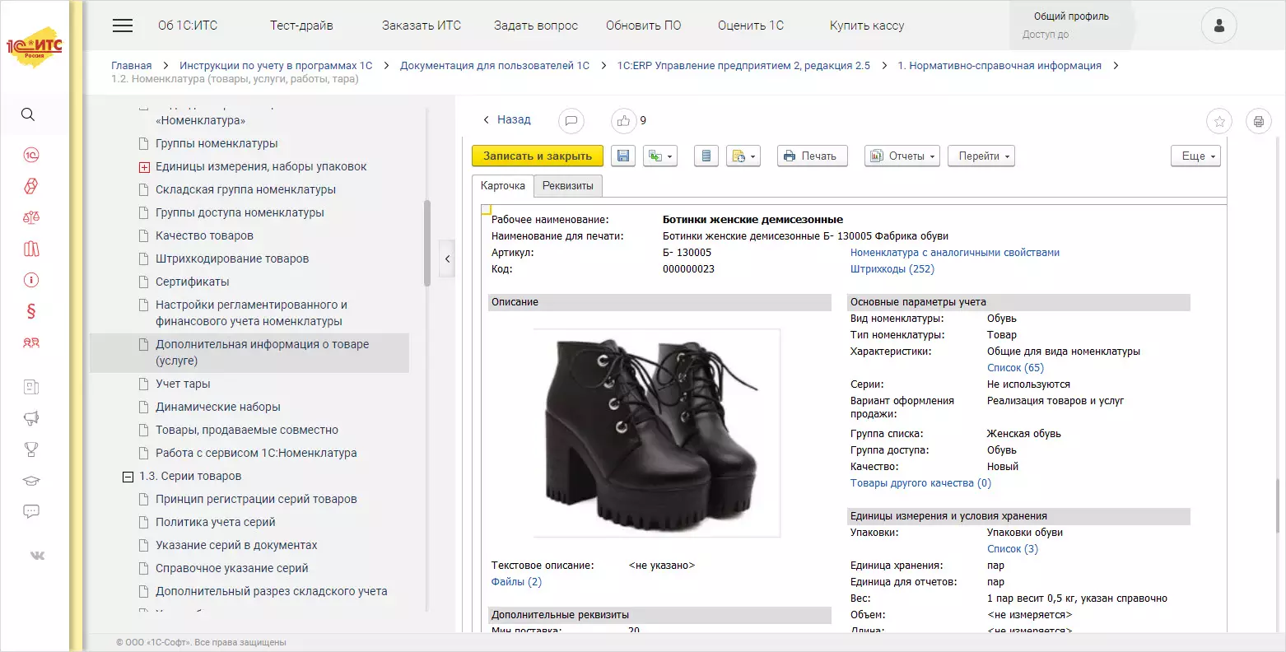Click the printer icon at top right
The width and height of the screenshot is (1286, 652).
coord(1258,121)
